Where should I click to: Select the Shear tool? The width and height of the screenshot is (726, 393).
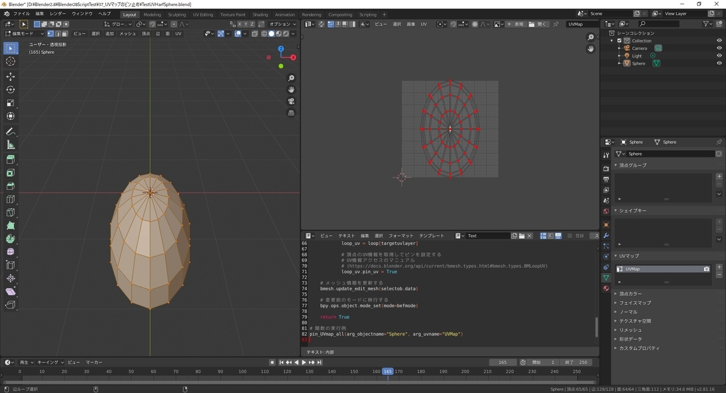(x=10, y=291)
